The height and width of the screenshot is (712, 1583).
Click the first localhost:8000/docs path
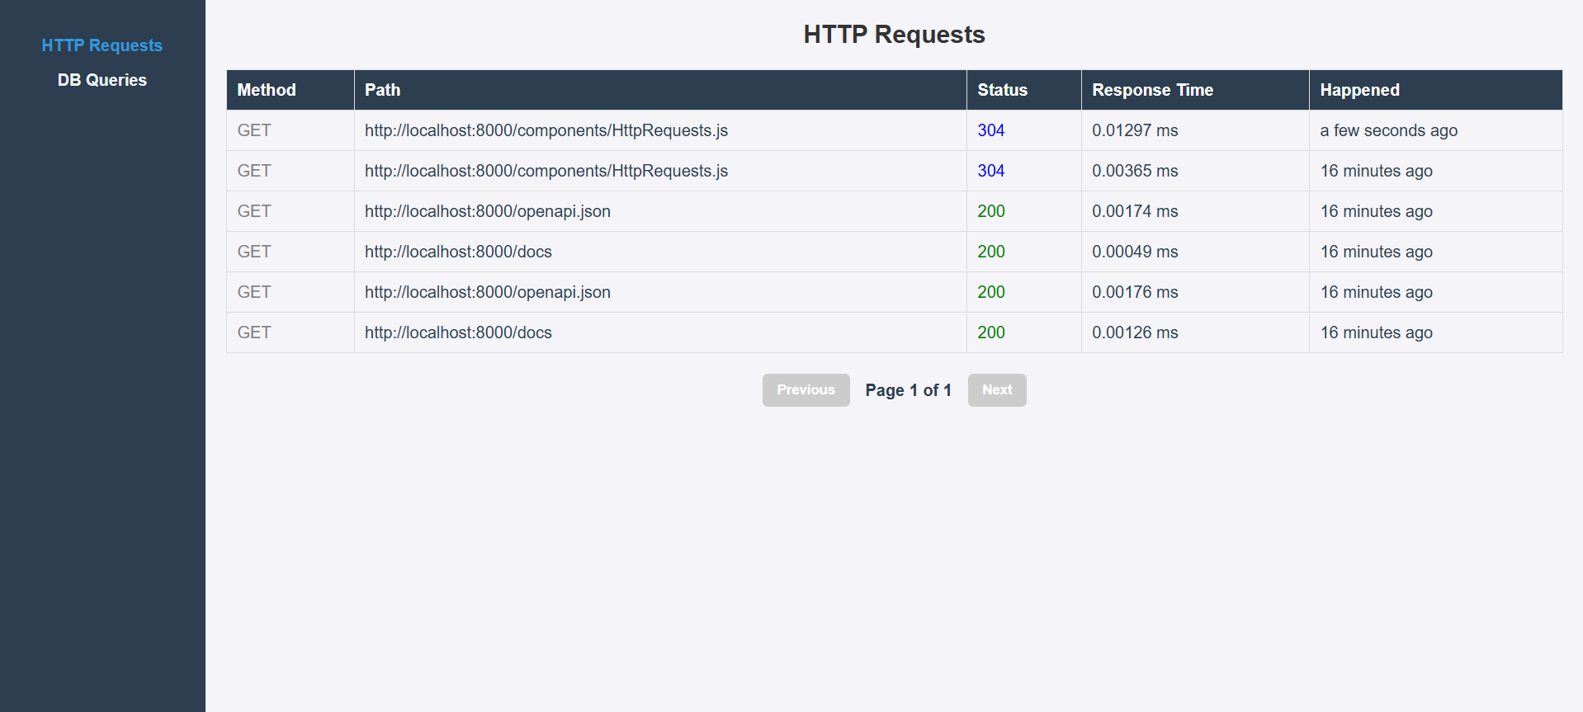(458, 252)
